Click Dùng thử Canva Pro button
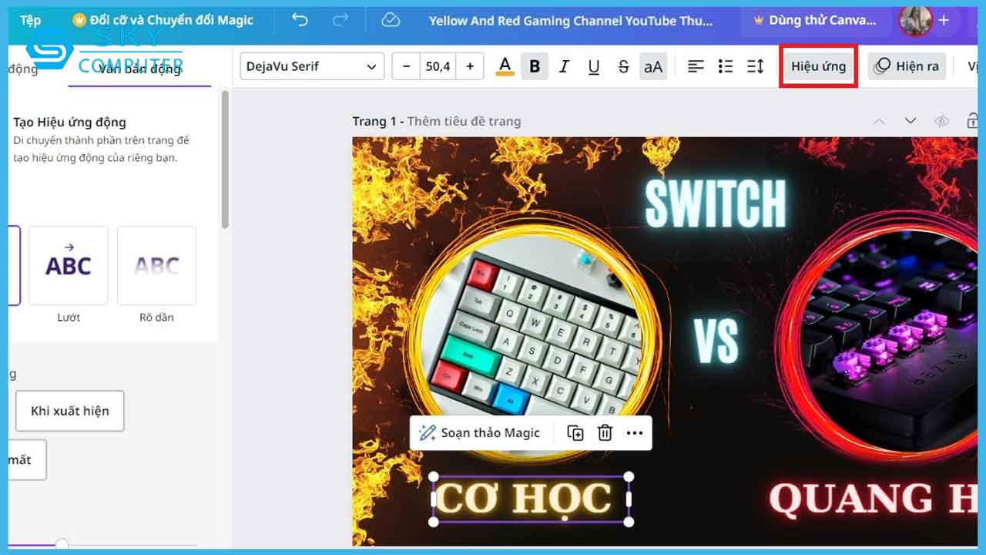Screen dimensions: 986x555 click(x=815, y=20)
